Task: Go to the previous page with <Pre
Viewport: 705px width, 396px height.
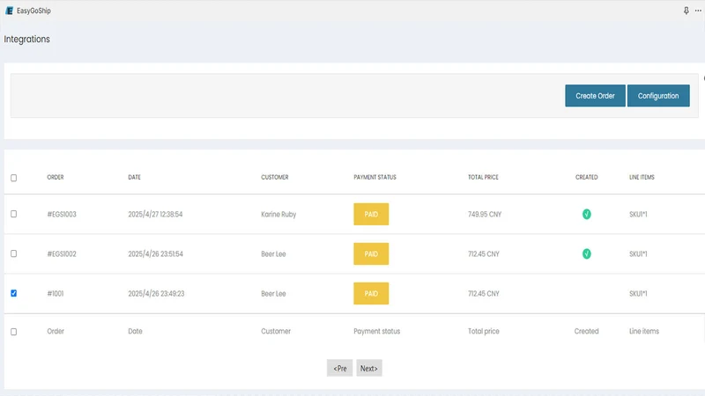Action: pos(339,368)
